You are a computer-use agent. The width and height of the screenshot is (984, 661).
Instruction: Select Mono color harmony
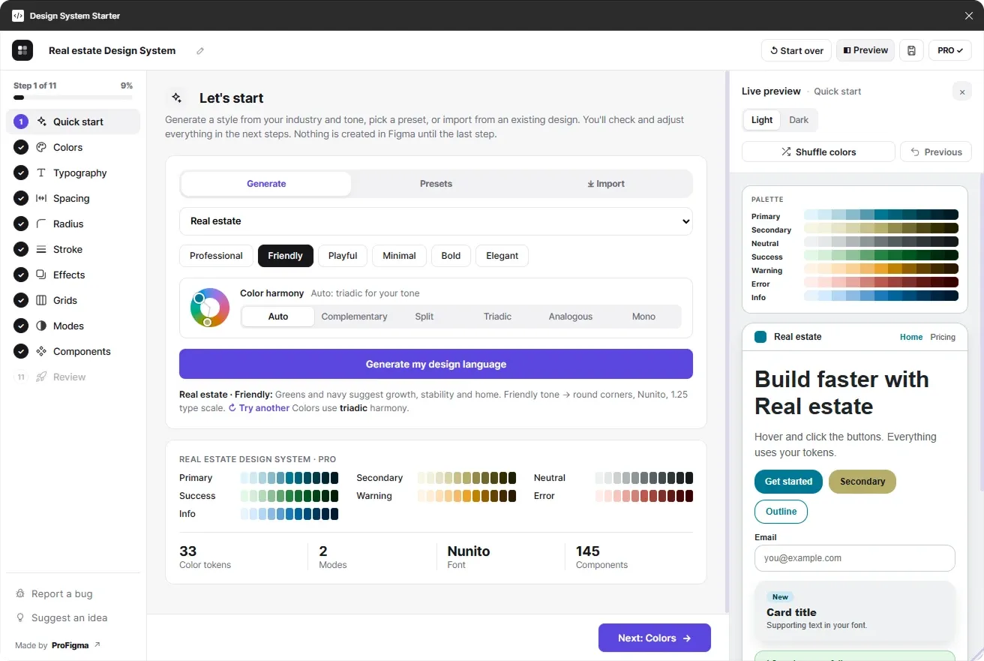(x=643, y=317)
